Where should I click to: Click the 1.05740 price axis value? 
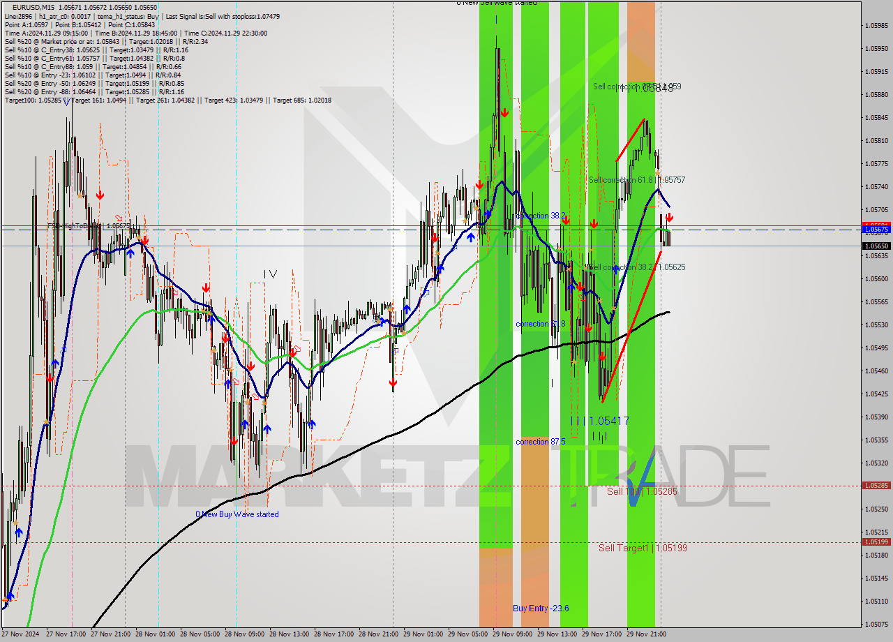coord(876,187)
